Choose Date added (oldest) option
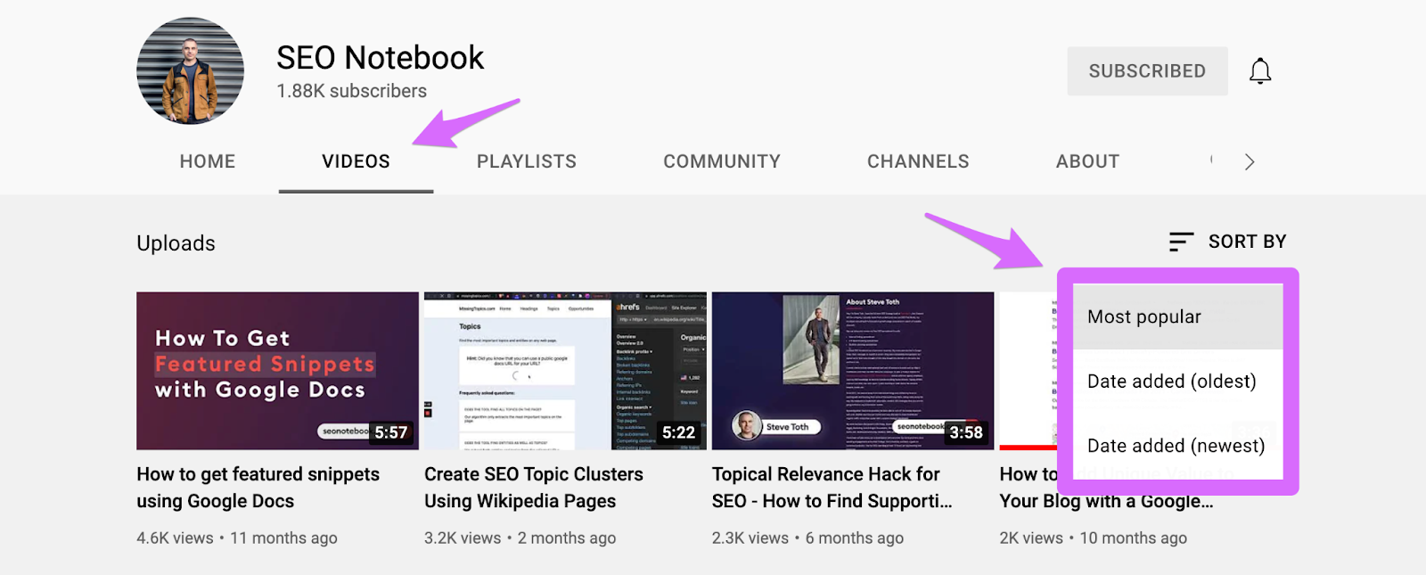The image size is (1426, 575). coord(1177,382)
